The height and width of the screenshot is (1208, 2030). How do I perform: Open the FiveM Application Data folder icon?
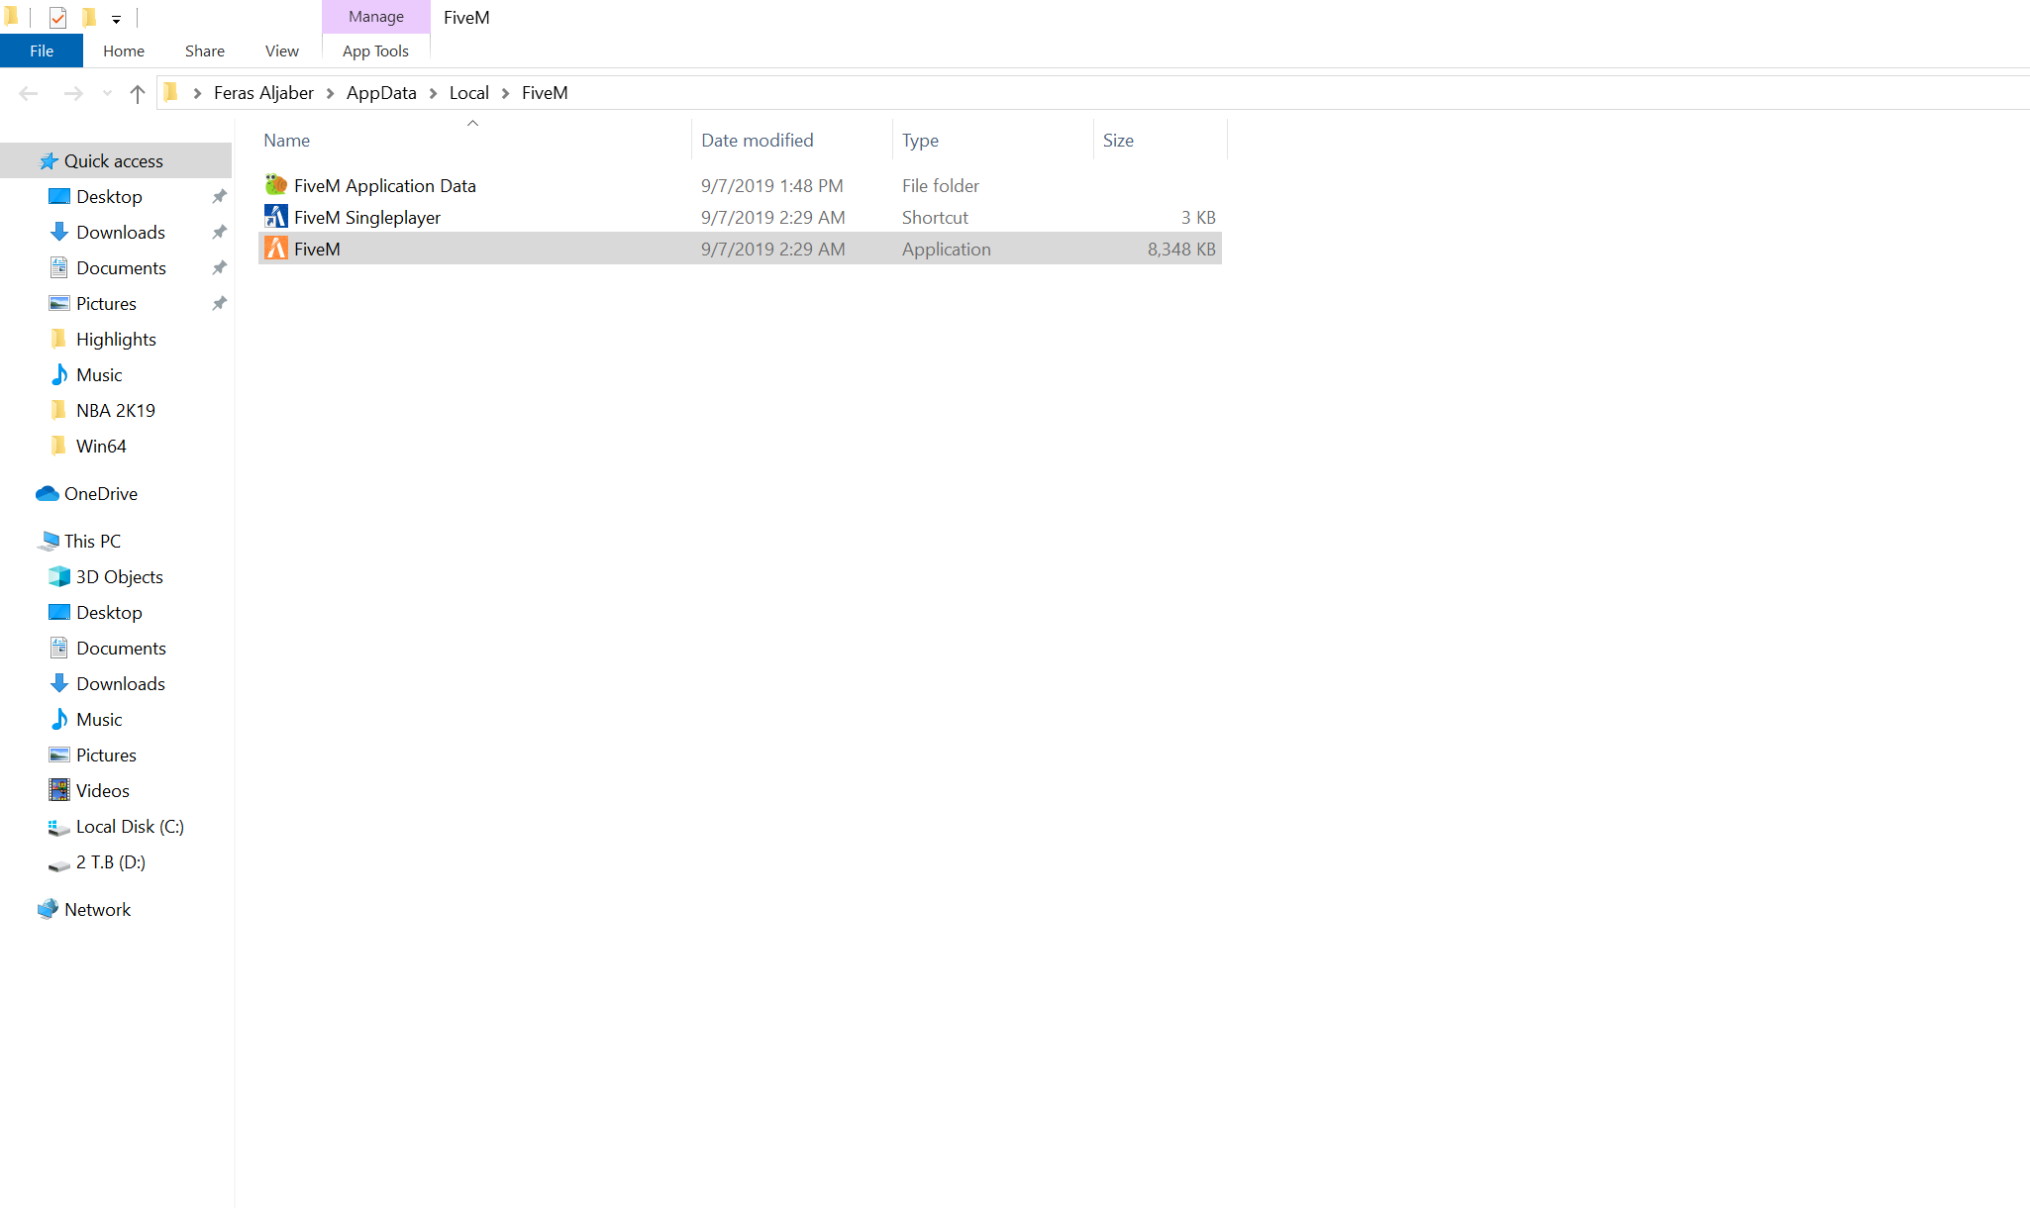(x=276, y=185)
